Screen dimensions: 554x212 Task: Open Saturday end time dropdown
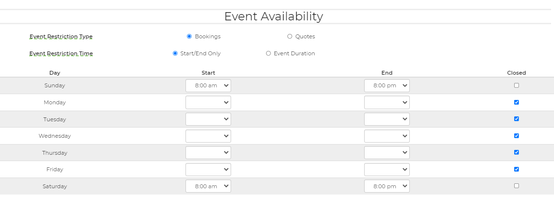coord(386,186)
